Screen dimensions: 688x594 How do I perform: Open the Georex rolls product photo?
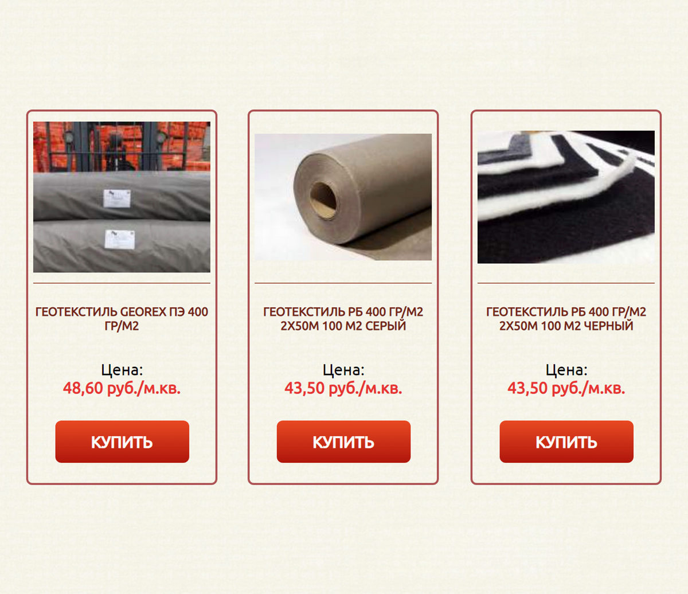[122, 197]
